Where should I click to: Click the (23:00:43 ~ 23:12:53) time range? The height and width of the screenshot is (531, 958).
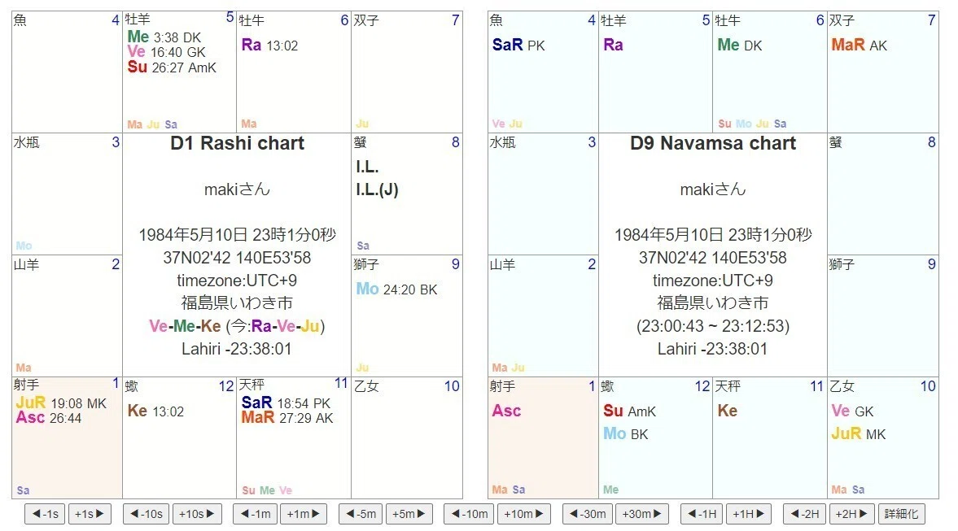pyautogui.click(x=713, y=326)
